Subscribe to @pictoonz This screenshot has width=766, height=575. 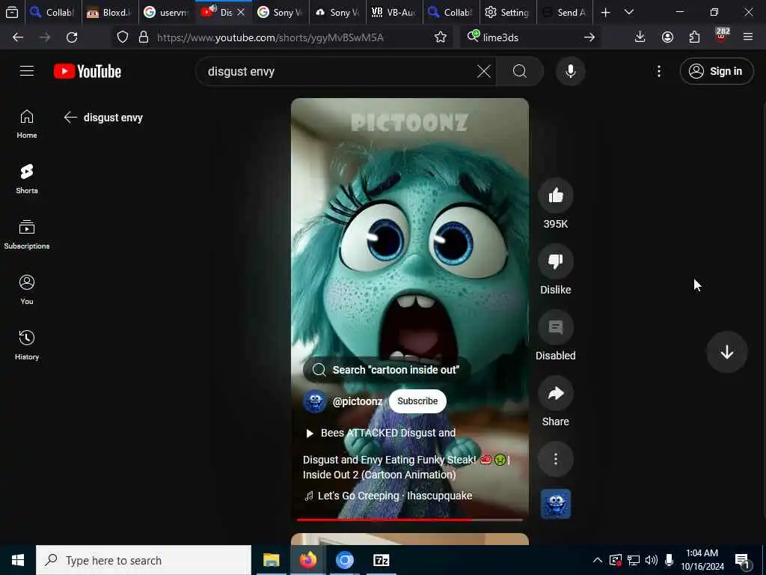[x=417, y=401]
